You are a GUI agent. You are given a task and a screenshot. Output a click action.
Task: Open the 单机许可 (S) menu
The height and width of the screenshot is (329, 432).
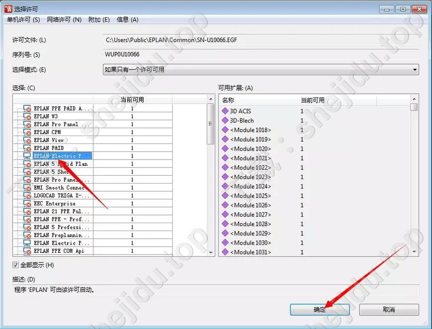(23, 20)
